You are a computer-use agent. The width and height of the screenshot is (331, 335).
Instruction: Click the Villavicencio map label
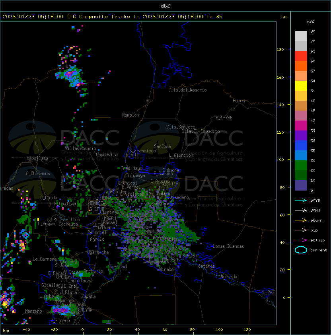[x=80, y=148]
